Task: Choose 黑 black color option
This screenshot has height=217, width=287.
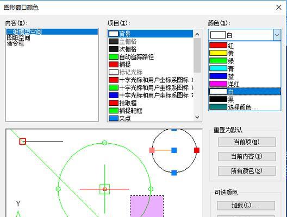Action: pos(245,99)
